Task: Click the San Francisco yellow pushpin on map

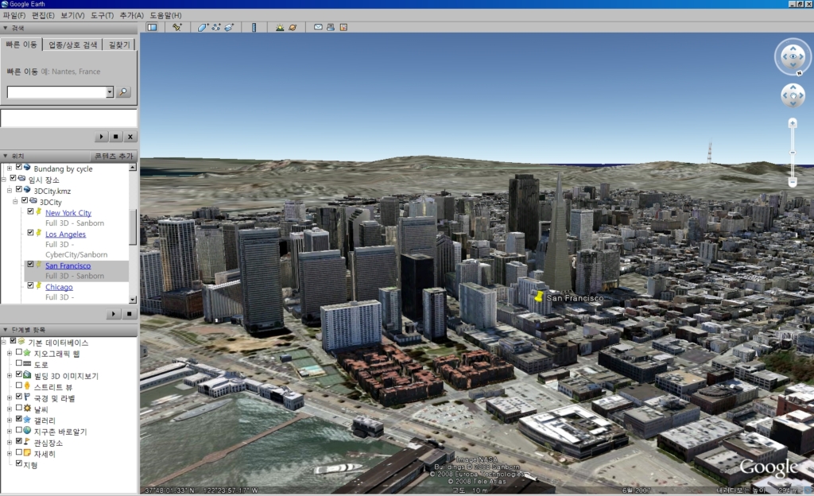Action: [x=539, y=296]
